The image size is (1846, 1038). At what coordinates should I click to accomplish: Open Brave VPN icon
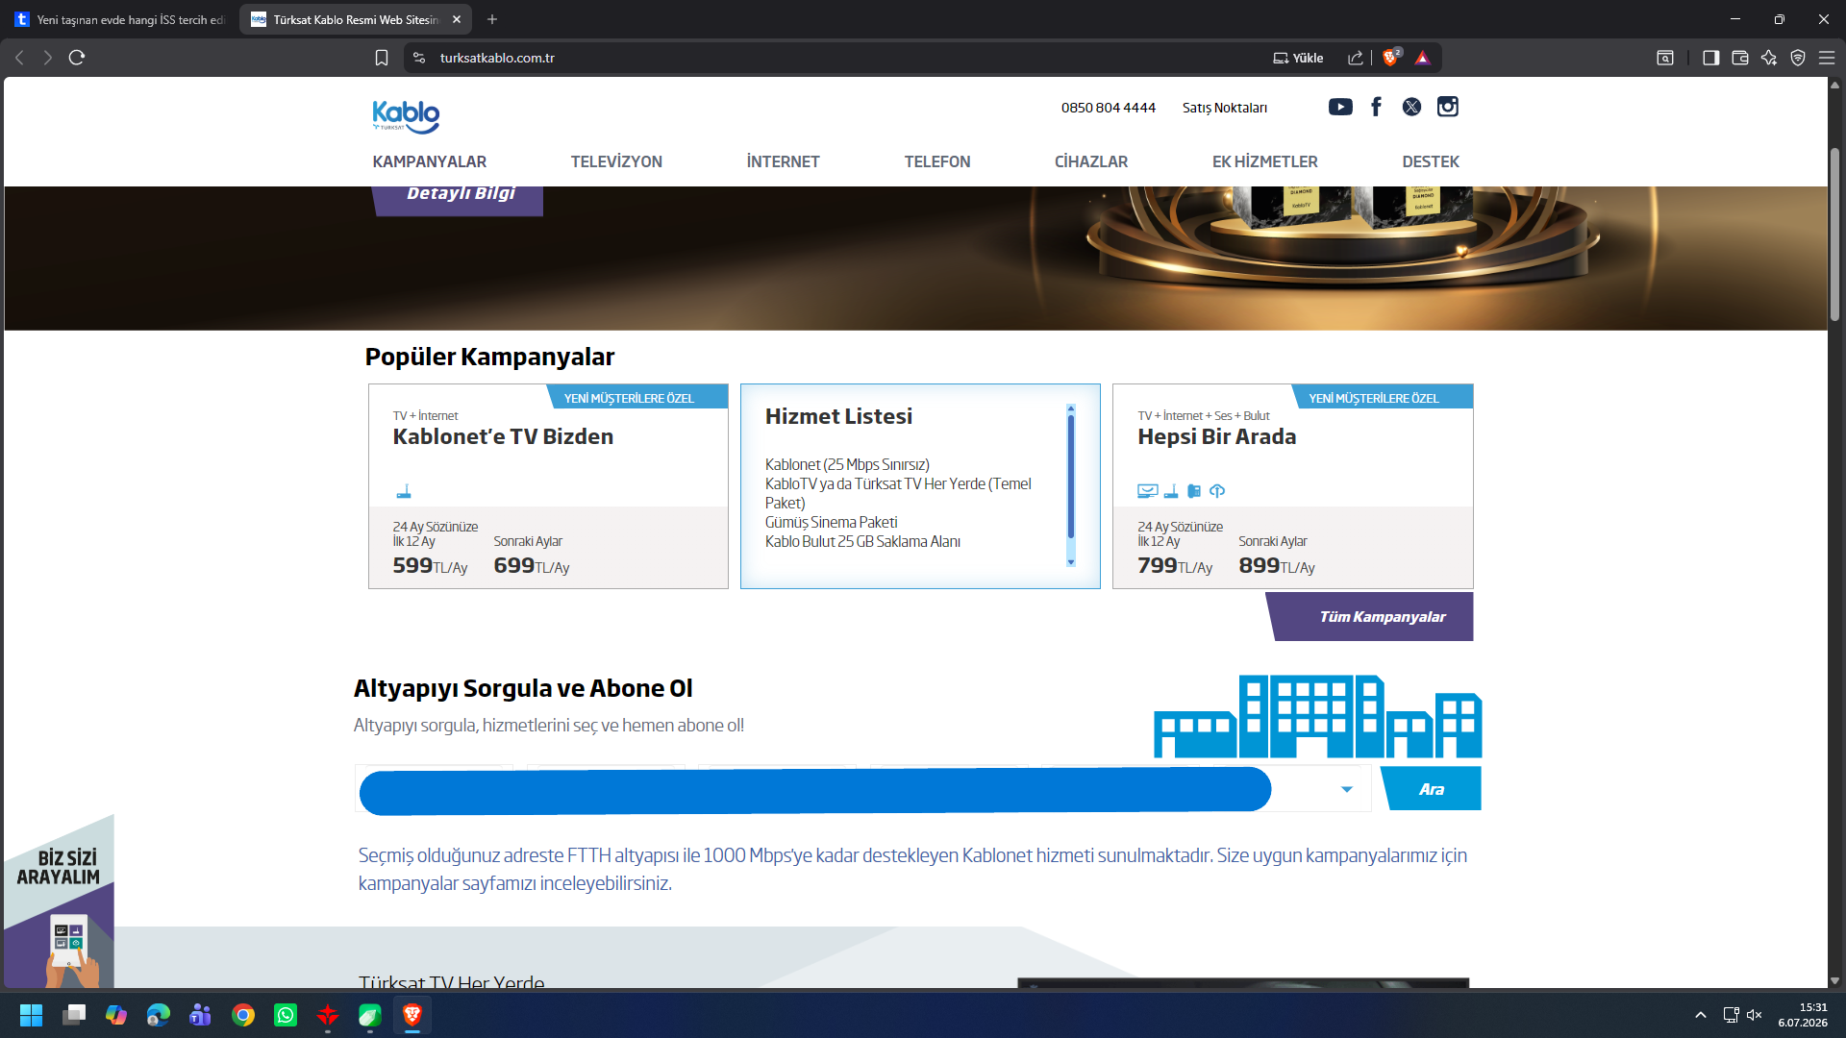1798,58
